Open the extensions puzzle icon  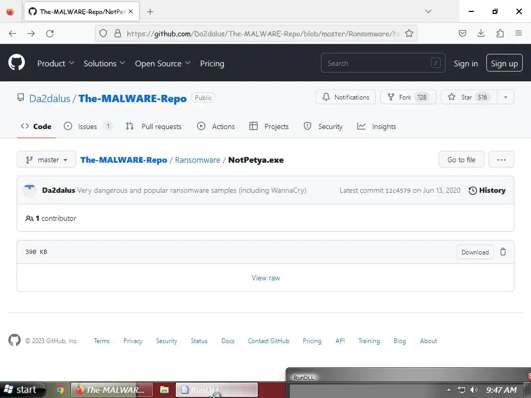pos(500,33)
